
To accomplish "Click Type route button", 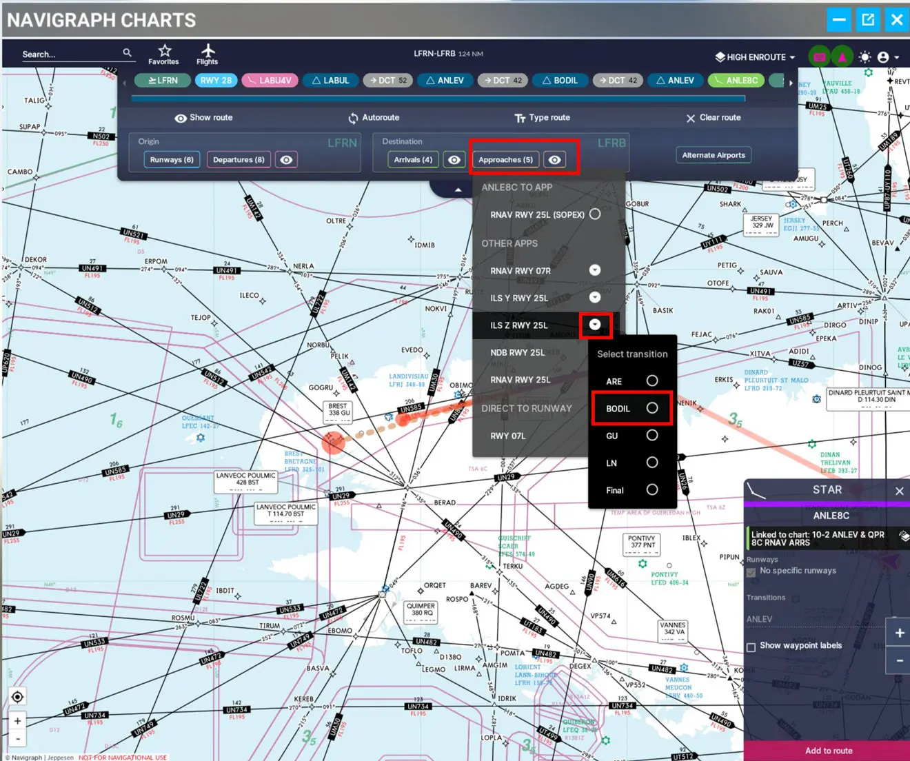I will pos(543,118).
